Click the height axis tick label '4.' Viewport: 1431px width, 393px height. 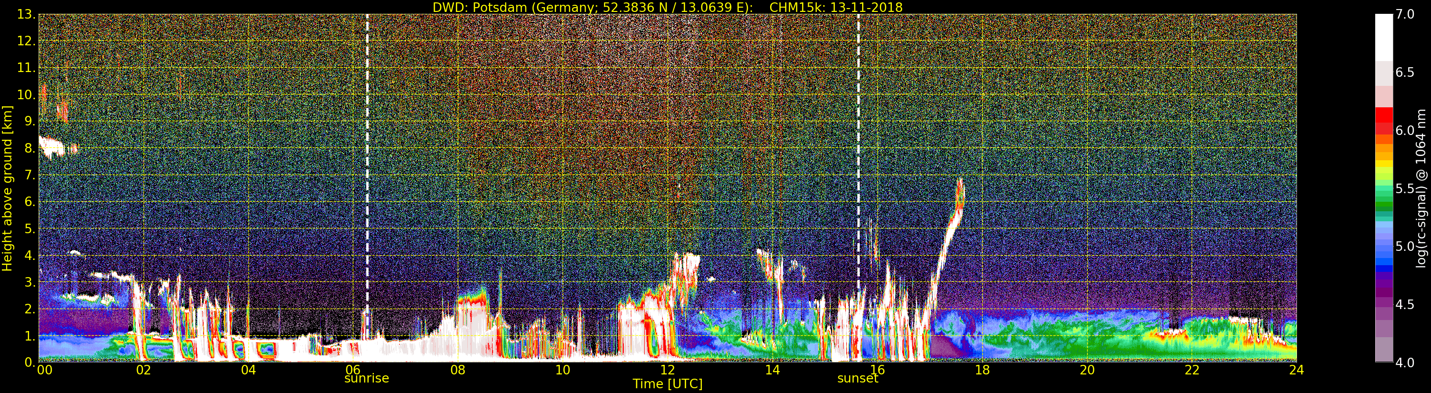pos(30,255)
